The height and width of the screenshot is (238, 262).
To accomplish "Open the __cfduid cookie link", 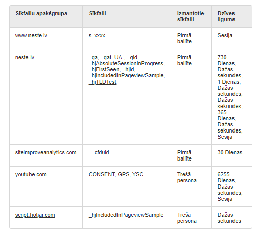I will [x=99, y=153].
